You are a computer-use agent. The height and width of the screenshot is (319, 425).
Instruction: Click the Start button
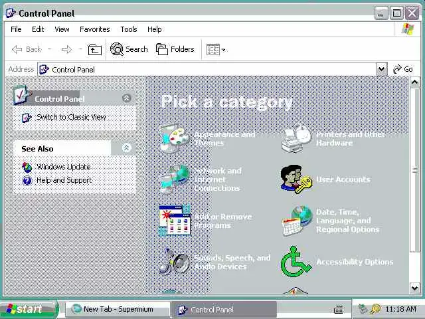29,309
